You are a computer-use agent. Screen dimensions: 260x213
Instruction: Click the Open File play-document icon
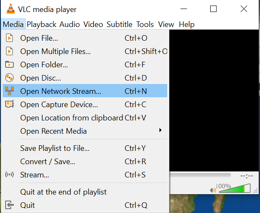[x=9, y=38]
